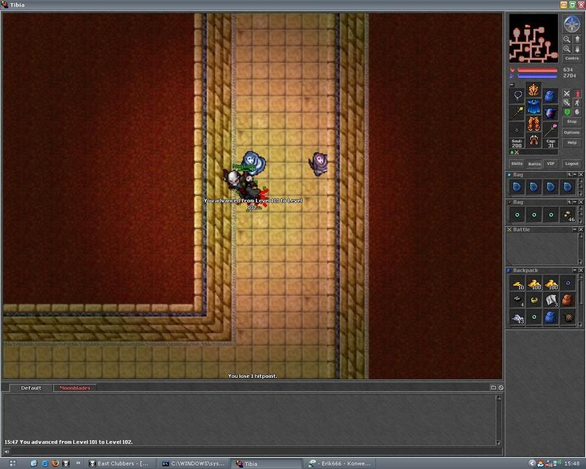The width and height of the screenshot is (586, 469).
Task: Click the ring equipment slot
Action: (517, 129)
